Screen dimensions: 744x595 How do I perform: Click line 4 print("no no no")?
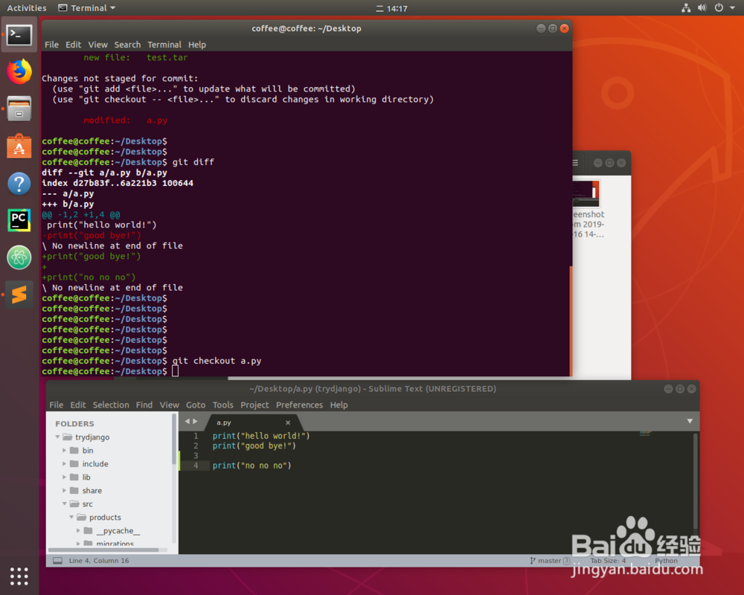click(251, 466)
